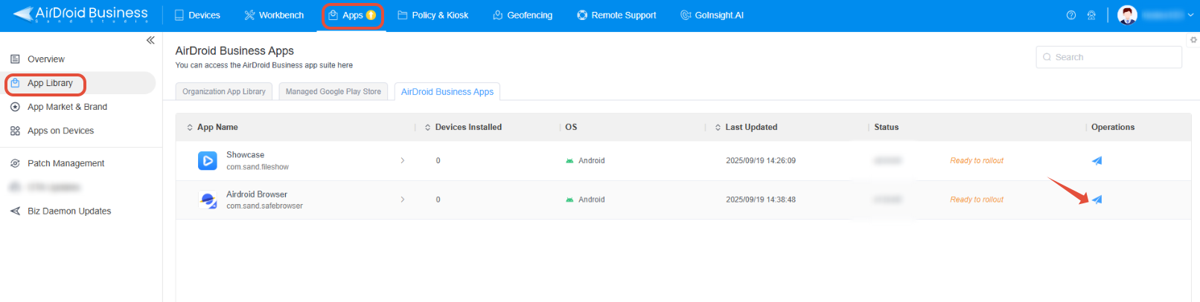The height and width of the screenshot is (302, 1200).
Task: Click the Apps on Devices grid icon
Action: click(15, 131)
